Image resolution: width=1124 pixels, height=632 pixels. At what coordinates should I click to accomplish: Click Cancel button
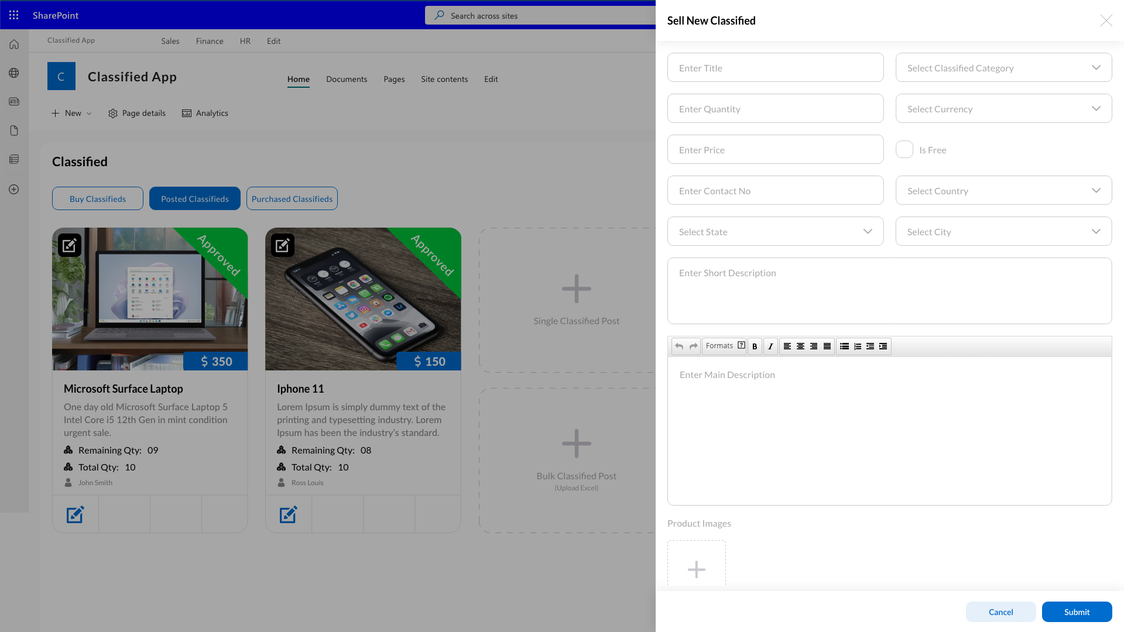coord(1001,612)
